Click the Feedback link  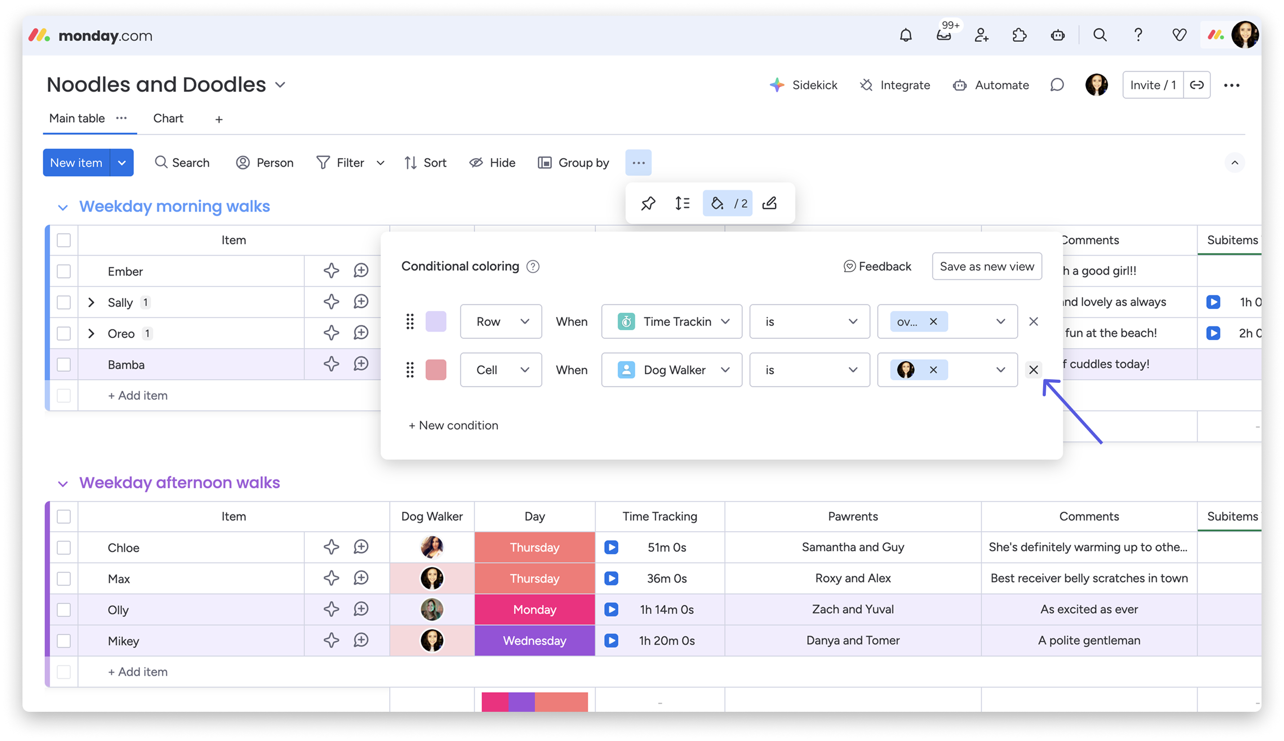point(877,266)
